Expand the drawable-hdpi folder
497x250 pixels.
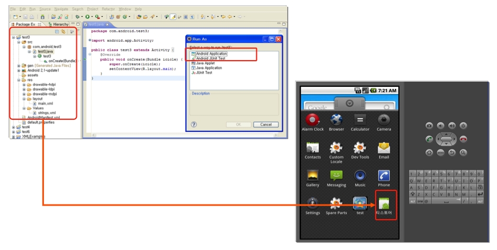pos(24,85)
